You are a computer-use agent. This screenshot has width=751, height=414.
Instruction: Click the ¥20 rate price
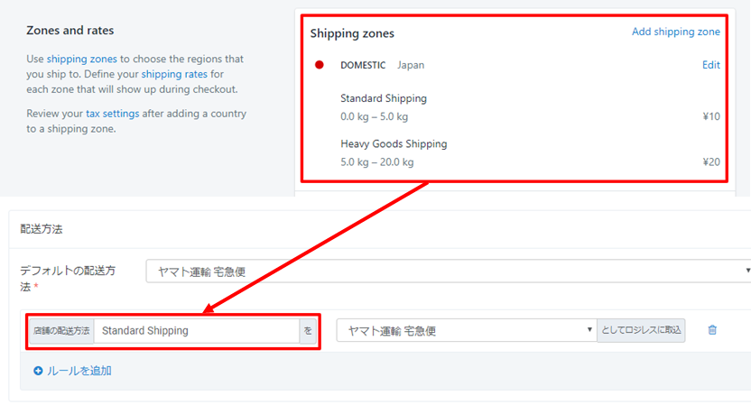711,161
